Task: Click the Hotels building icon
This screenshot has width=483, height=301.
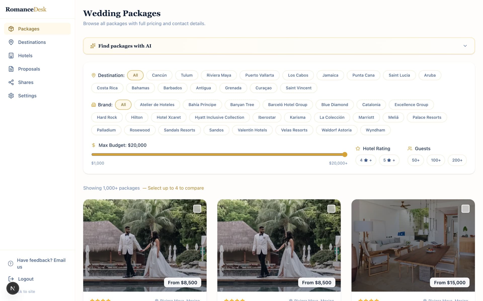Action: point(11,55)
